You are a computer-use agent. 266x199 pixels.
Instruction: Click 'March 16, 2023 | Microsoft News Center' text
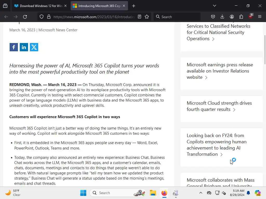click(x=43, y=30)
